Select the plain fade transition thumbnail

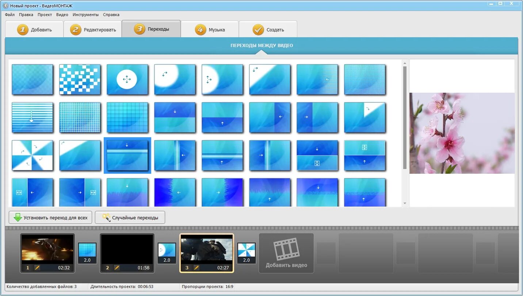point(33,79)
